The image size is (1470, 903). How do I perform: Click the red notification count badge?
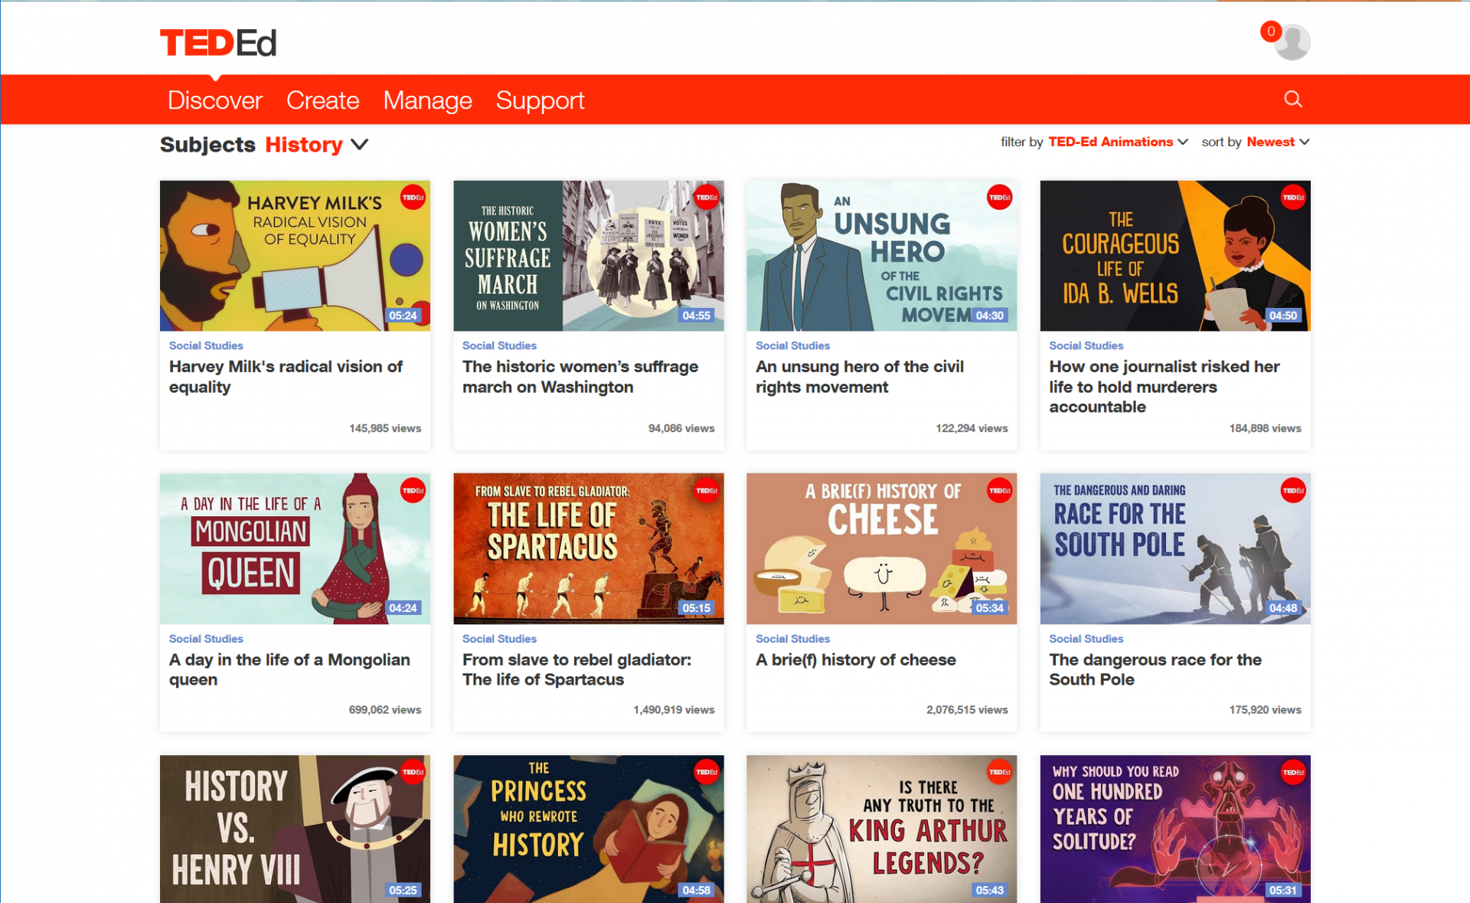[x=1270, y=31]
